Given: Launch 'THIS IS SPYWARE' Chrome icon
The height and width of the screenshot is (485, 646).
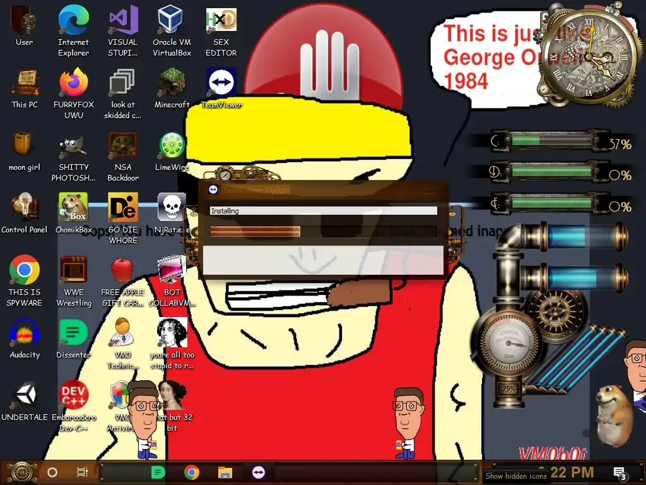Looking at the screenshot, I should pyautogui.click(x=25, y=281).
